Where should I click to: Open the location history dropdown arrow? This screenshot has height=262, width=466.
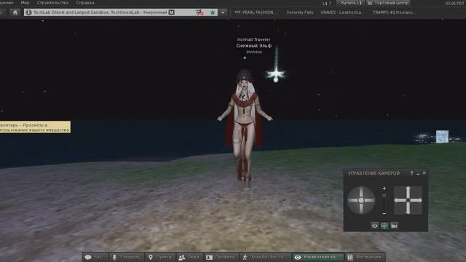click(x=223, y=12)
